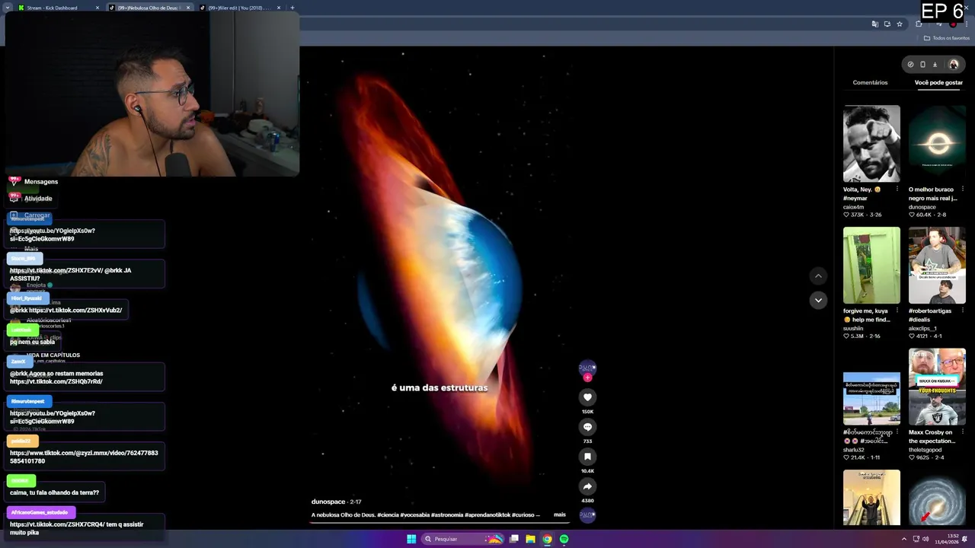Click the Atividade label in the overlay

coord(38,199)
